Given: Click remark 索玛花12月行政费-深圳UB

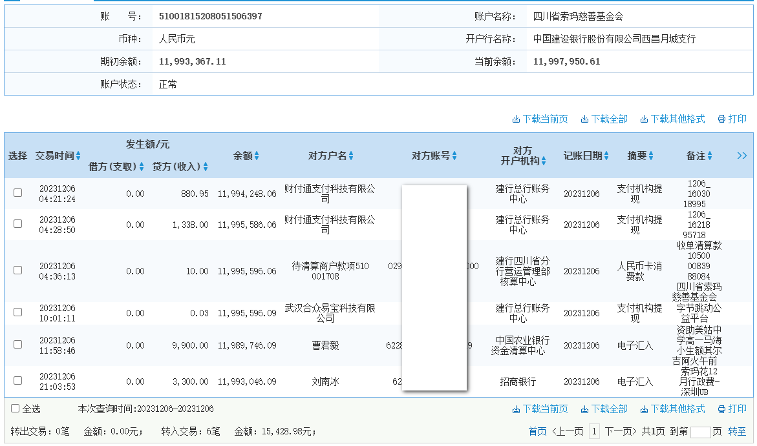Looking at the screenshot, I should pos(699,382).
